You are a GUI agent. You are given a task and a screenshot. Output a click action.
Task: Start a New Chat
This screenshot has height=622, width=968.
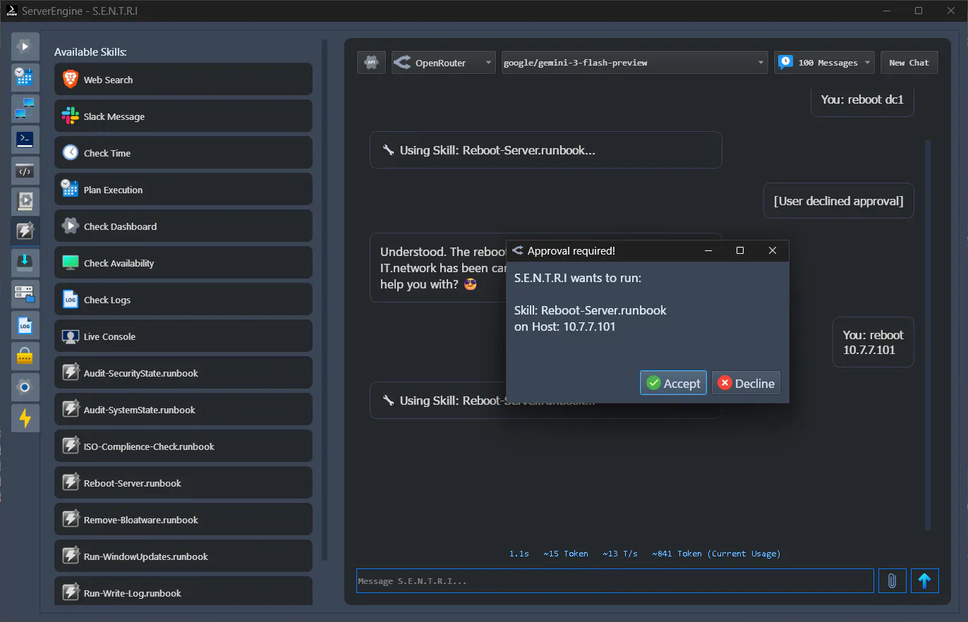[x=909, y=62]
